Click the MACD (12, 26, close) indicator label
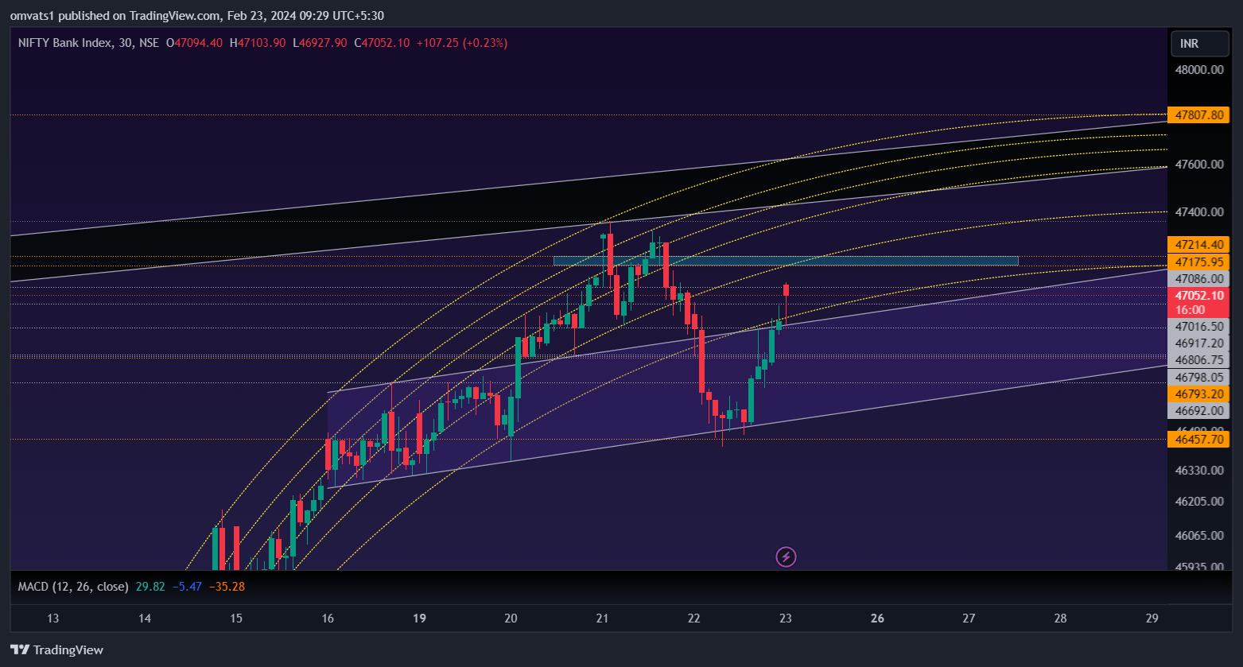The width and height of the screenshot is (1243, 667). [x=73, y=587]
